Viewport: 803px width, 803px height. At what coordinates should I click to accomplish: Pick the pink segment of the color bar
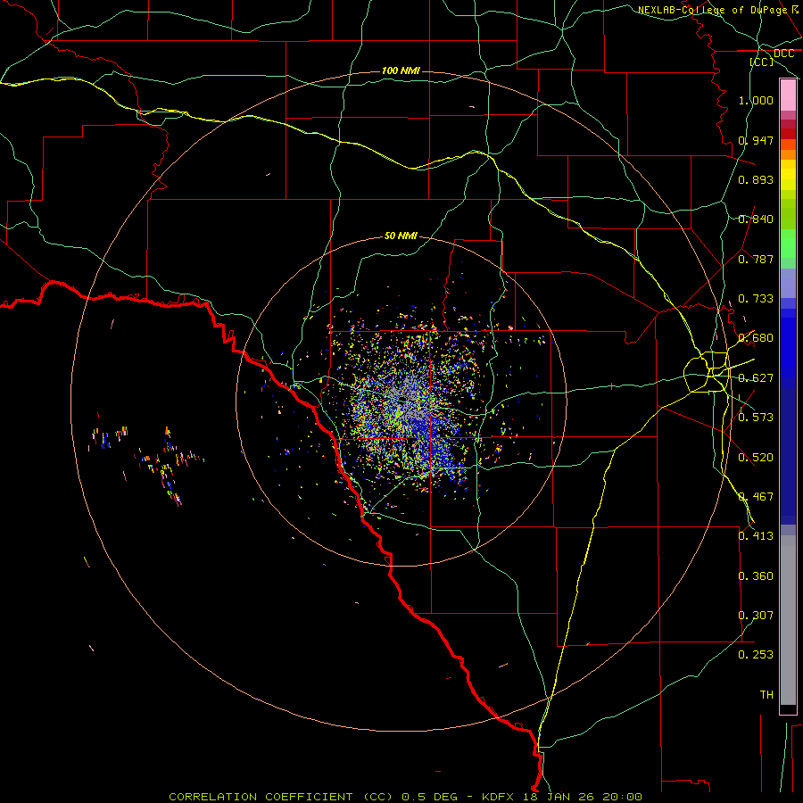(x=788, y=95)
